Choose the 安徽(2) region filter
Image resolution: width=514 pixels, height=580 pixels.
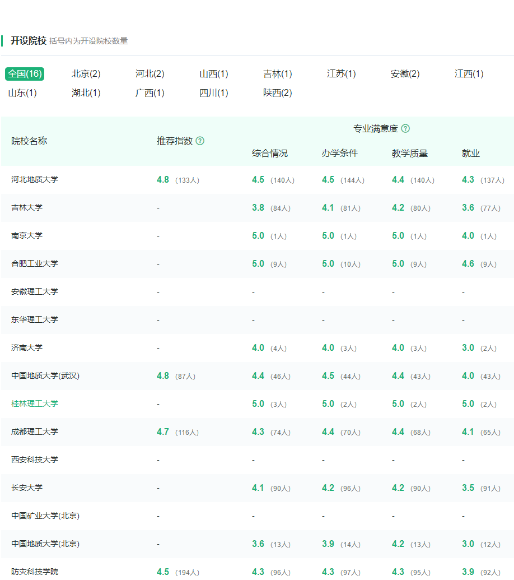click(x=405, y=73)
